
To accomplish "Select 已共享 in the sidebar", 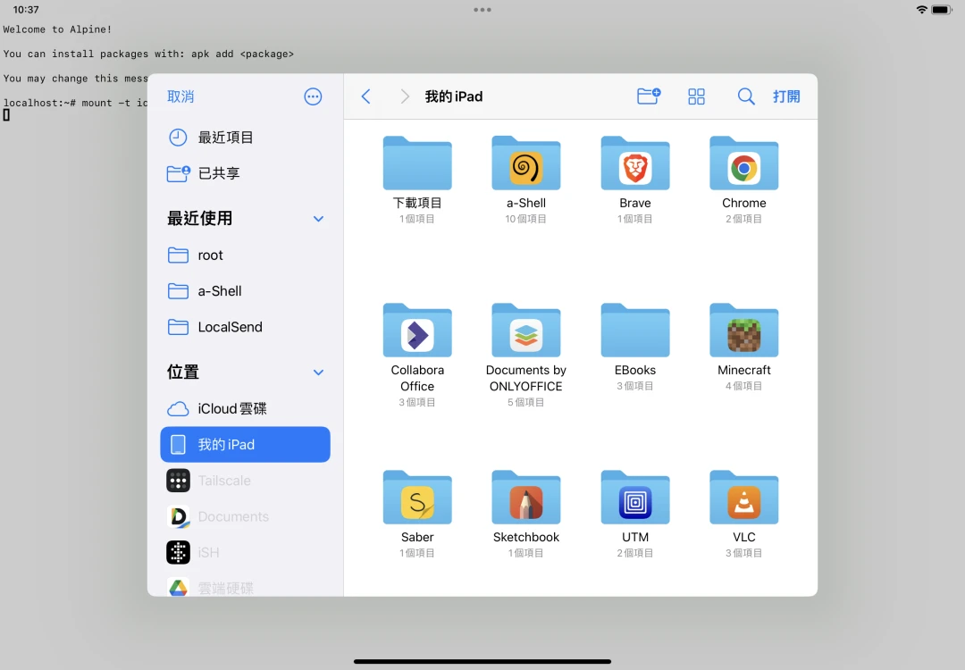I will 219,173.
